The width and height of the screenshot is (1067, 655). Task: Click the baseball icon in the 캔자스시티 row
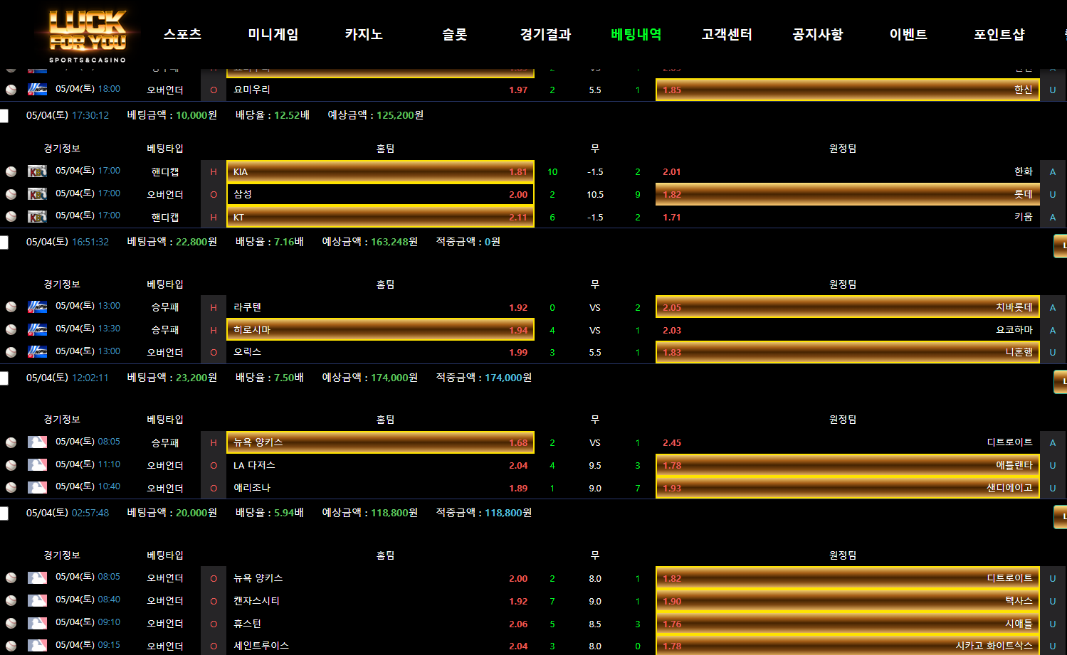[x=11, y=601]
